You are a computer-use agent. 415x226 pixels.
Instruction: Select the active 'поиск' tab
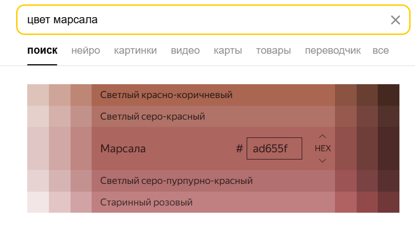pyautogui.click(x=42, y=51)
